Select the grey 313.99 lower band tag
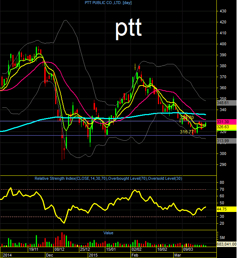This screenshot has width=238, height=258. [227, 141]
